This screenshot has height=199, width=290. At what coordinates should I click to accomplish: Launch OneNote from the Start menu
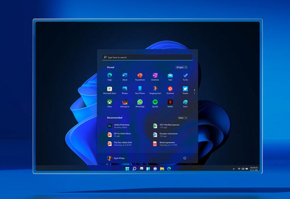155,77
